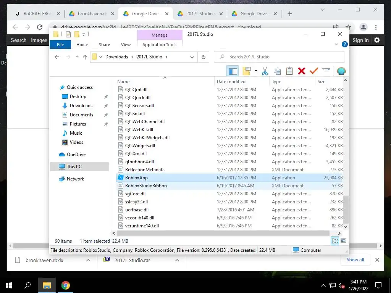
Task: Select Quick access in navigation pane
Action: point(79,87)
